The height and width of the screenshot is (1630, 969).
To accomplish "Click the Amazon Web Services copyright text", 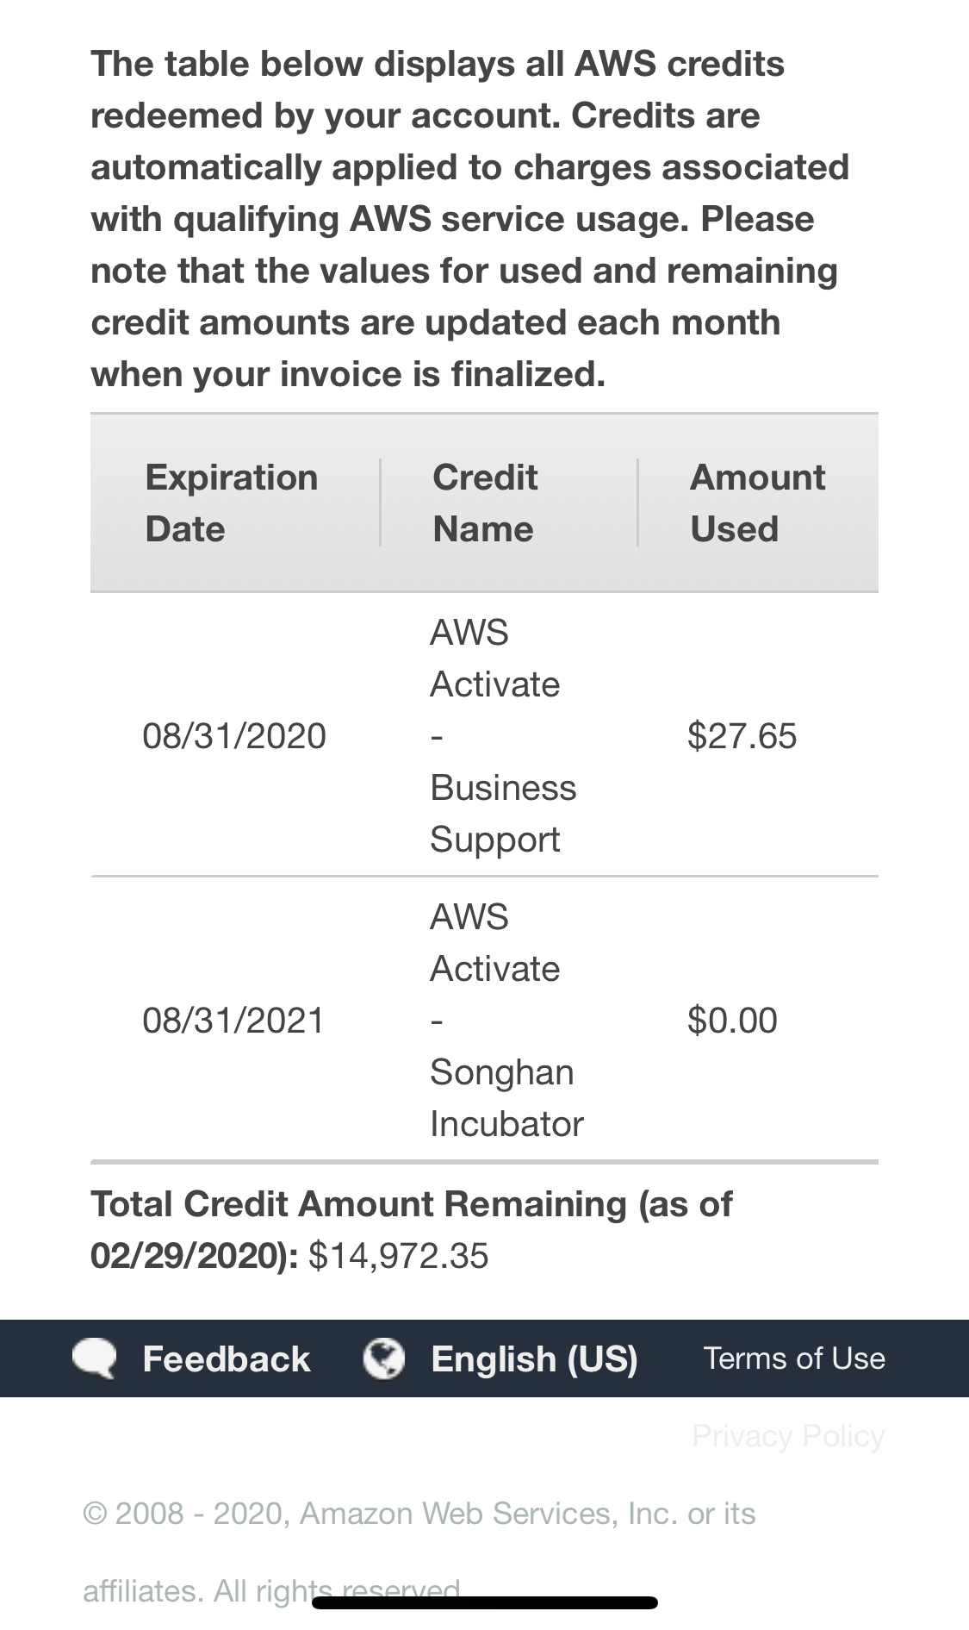I will click(x=419, y=1514).
